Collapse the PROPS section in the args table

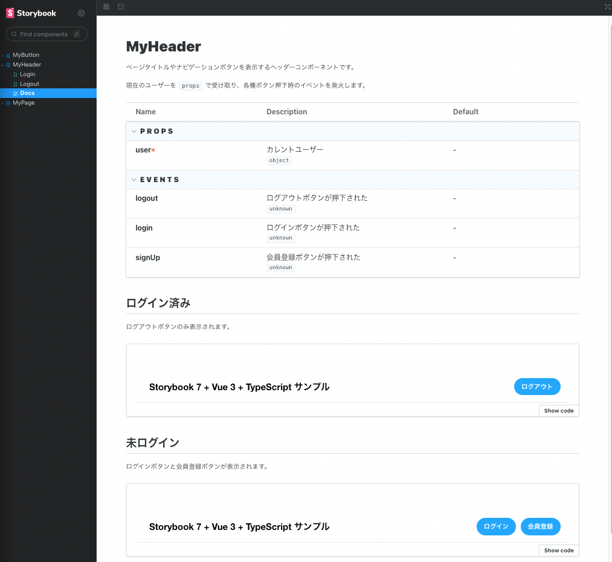[134, 131]
